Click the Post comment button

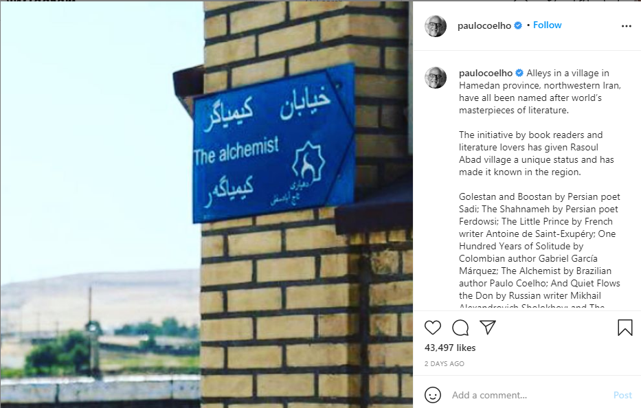pyautogui.click(x=622, y=396)
